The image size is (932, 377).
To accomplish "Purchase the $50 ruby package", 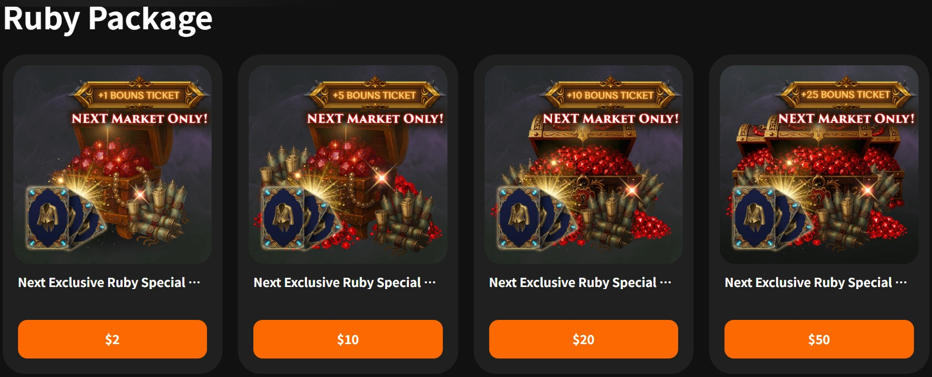I will click(819, 339).
